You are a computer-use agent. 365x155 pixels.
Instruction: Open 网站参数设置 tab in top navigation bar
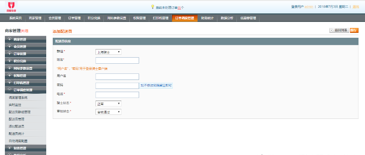(x=117, y=18)
